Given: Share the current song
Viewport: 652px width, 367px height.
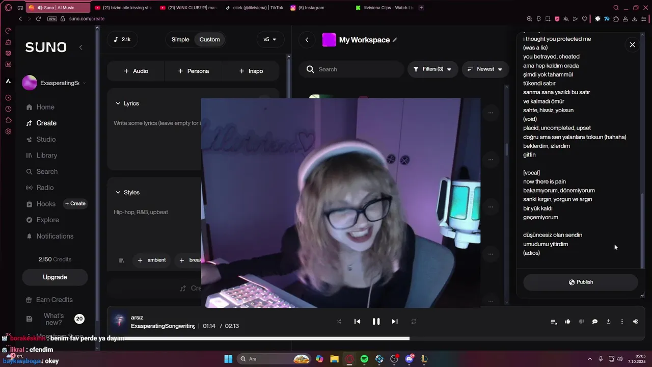Looking at the screenshot, I should [608, 322].
